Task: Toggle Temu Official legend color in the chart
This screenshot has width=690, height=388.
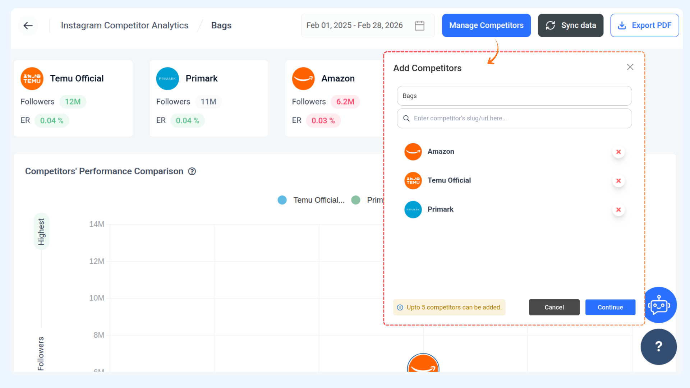Action: pos(282,200)
